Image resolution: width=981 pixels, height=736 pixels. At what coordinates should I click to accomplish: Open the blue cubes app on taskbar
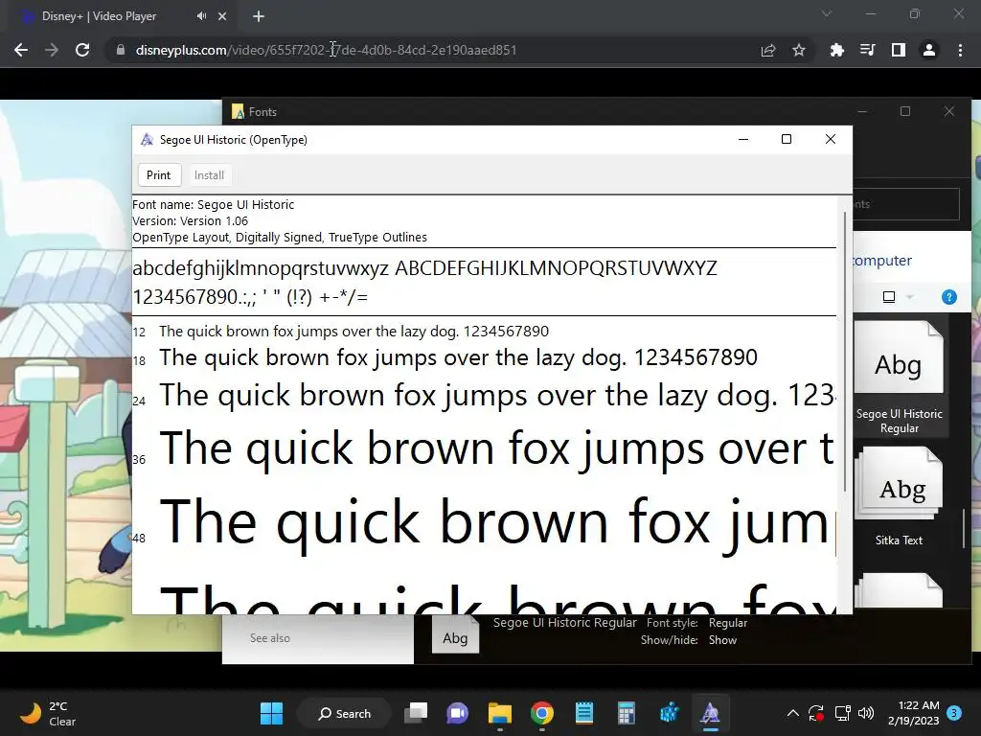(669, 713)
